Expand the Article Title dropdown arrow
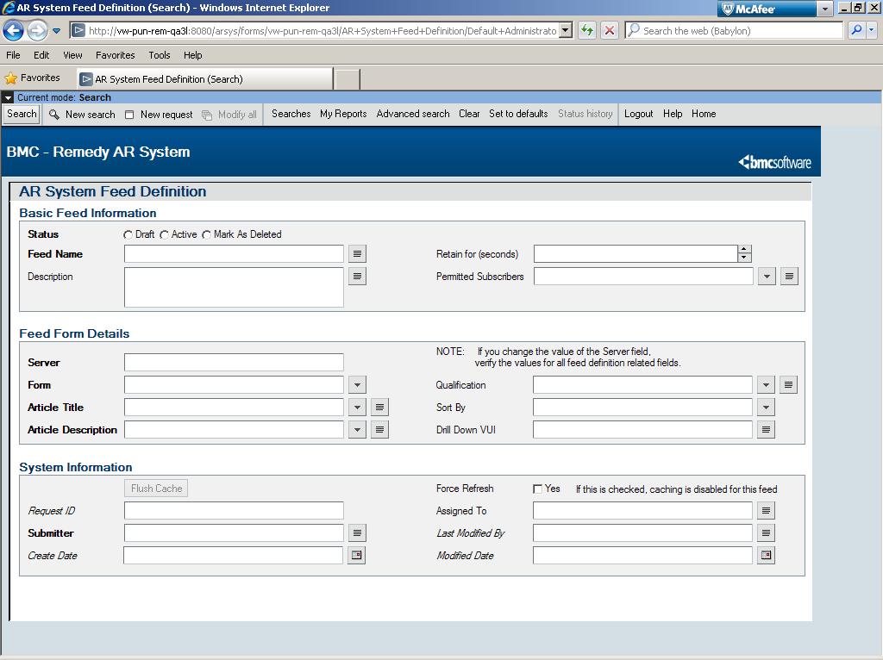883x660 pixels. 357,408
